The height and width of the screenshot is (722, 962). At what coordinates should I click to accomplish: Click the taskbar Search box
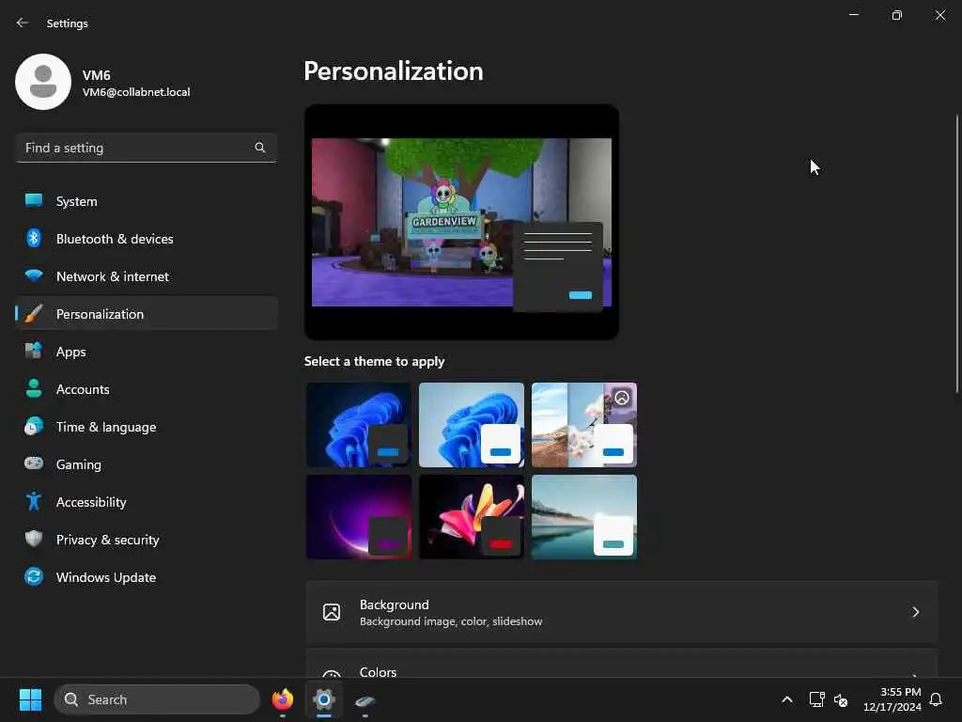pos(157,699)
